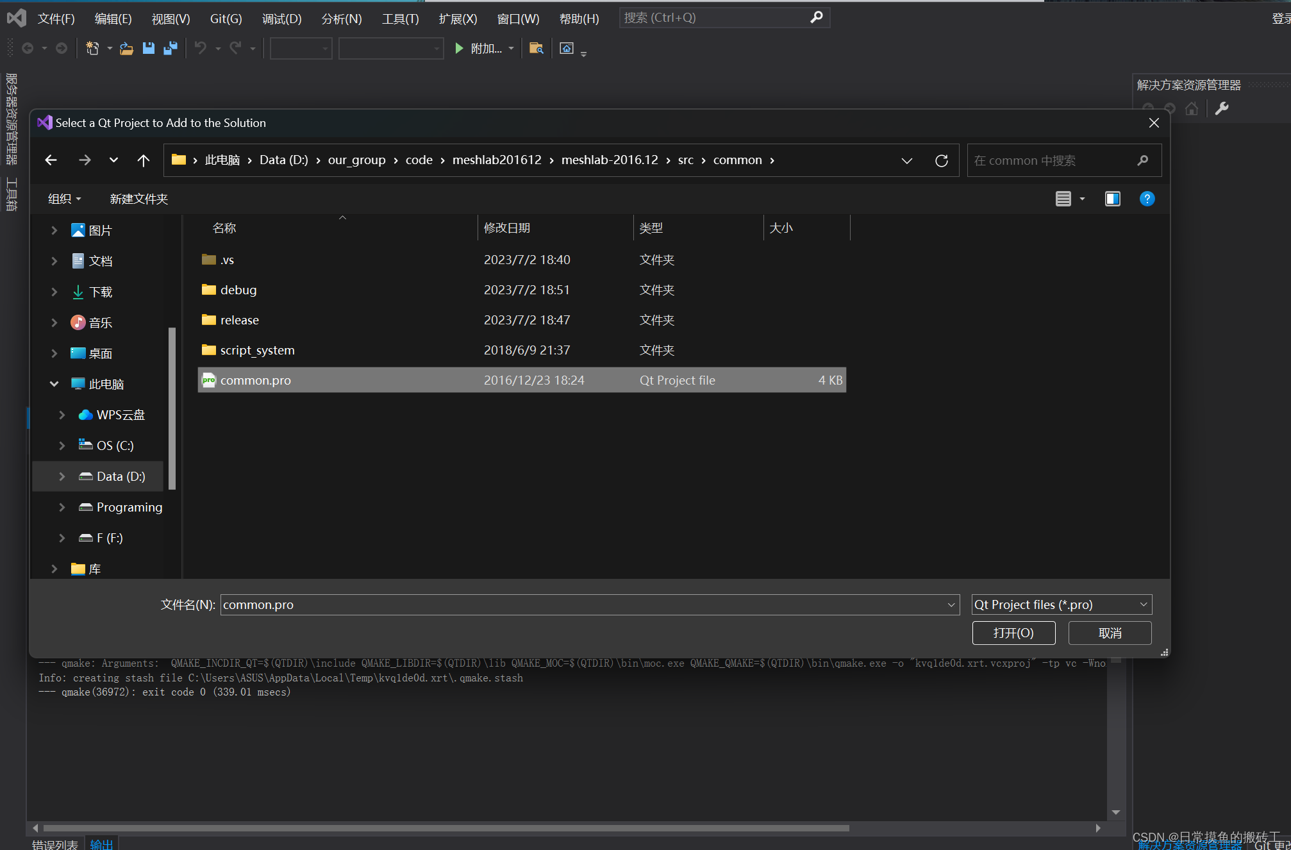This screenshot has height=850, width=1291.
Task: Open the 扩展(X) menu
Action: point(458,19)
